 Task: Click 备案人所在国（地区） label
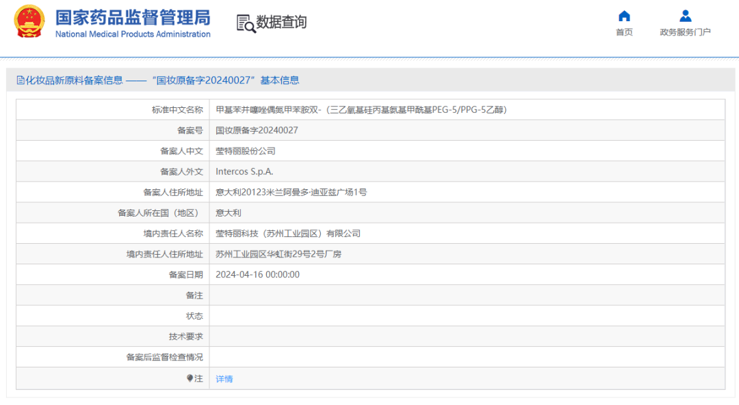point(160,213)
